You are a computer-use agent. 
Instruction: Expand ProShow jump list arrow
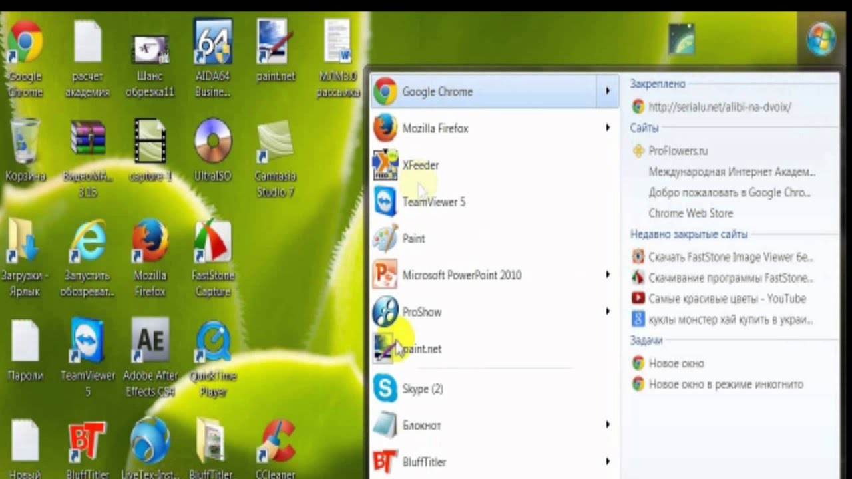click(608, 311)
